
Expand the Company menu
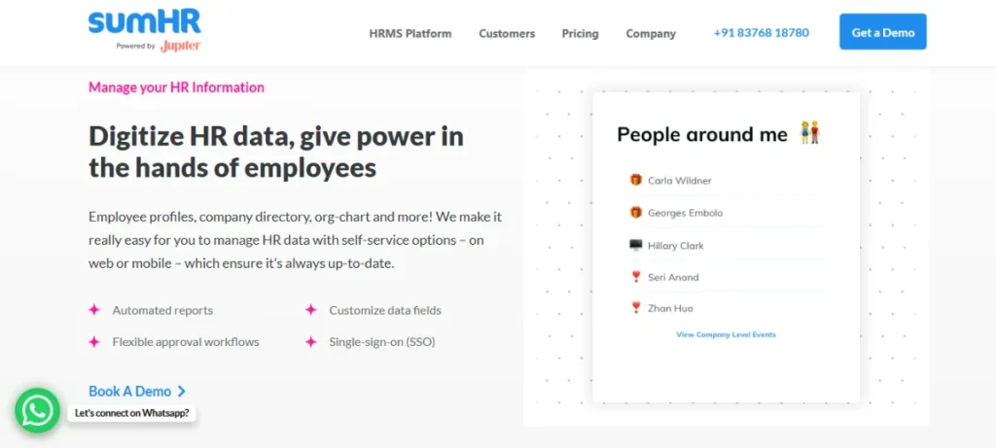pyautogui.click(x=651, y=33)
